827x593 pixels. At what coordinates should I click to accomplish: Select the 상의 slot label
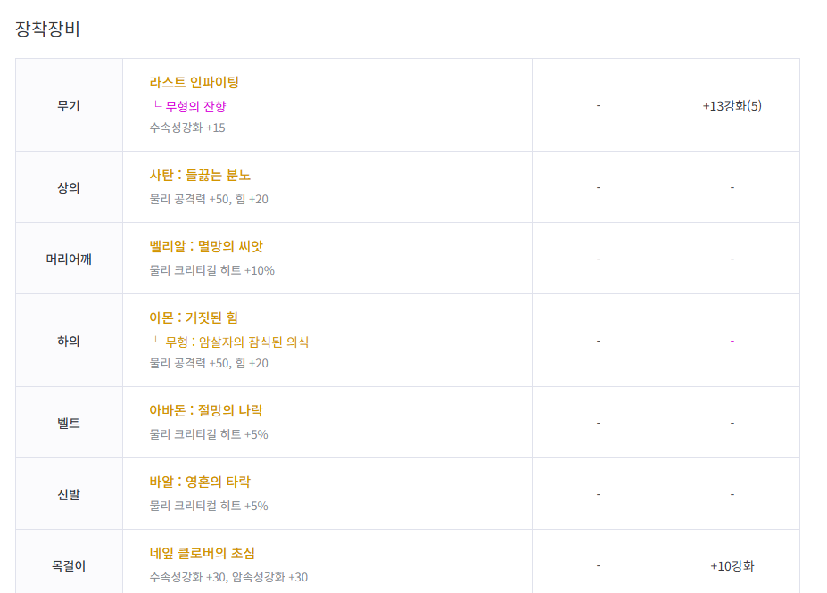click(69, 187)
